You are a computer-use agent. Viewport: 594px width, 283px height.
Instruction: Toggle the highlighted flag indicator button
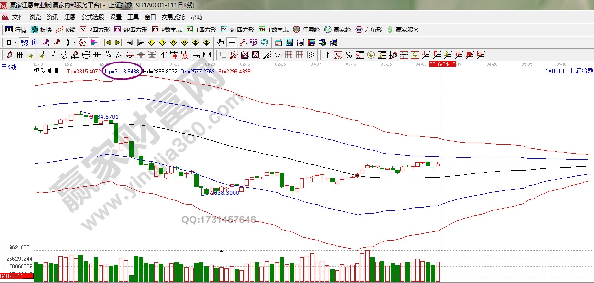(94, 42)
